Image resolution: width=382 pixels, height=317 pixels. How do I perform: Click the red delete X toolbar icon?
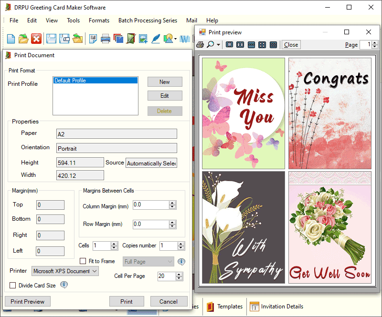[x=36, y=39]
